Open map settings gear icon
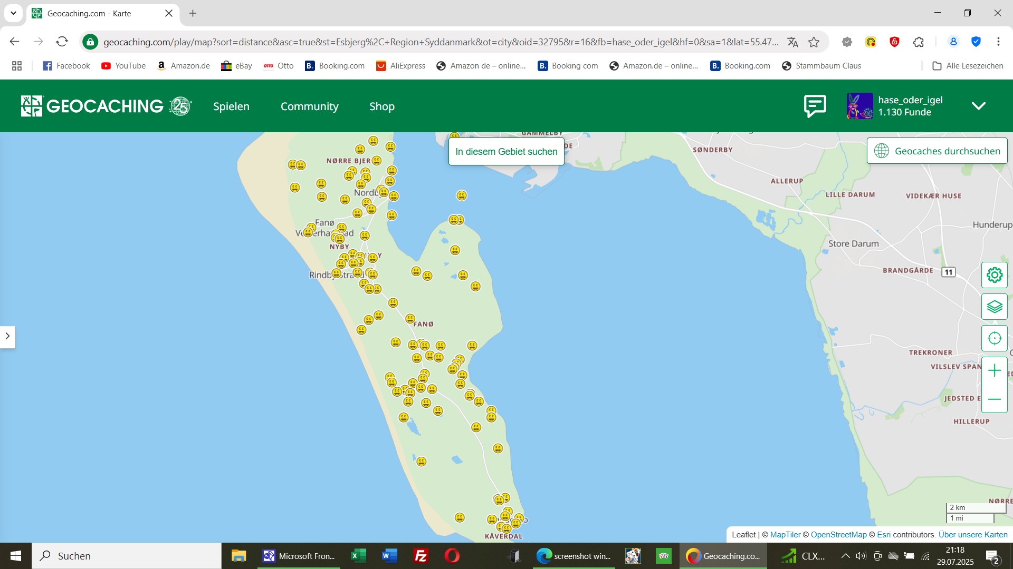The image size is (1013, 569). click(995, 275)
